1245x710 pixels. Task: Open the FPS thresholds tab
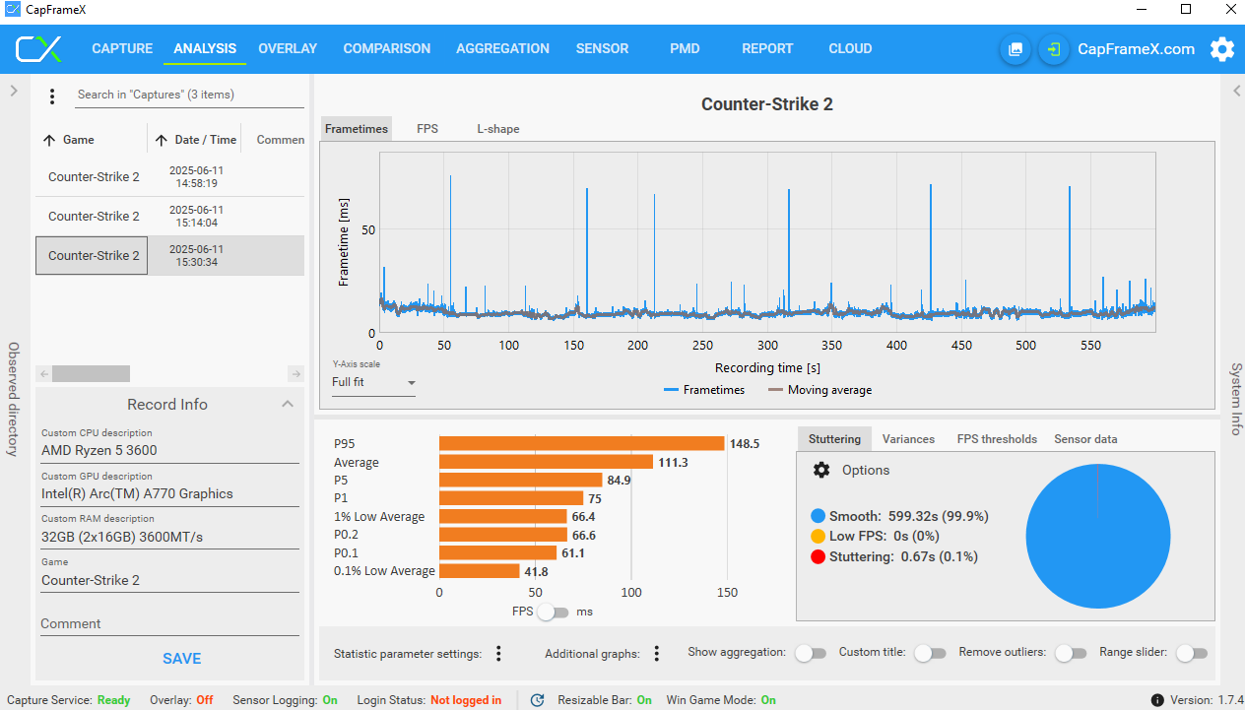coord(997,439)
